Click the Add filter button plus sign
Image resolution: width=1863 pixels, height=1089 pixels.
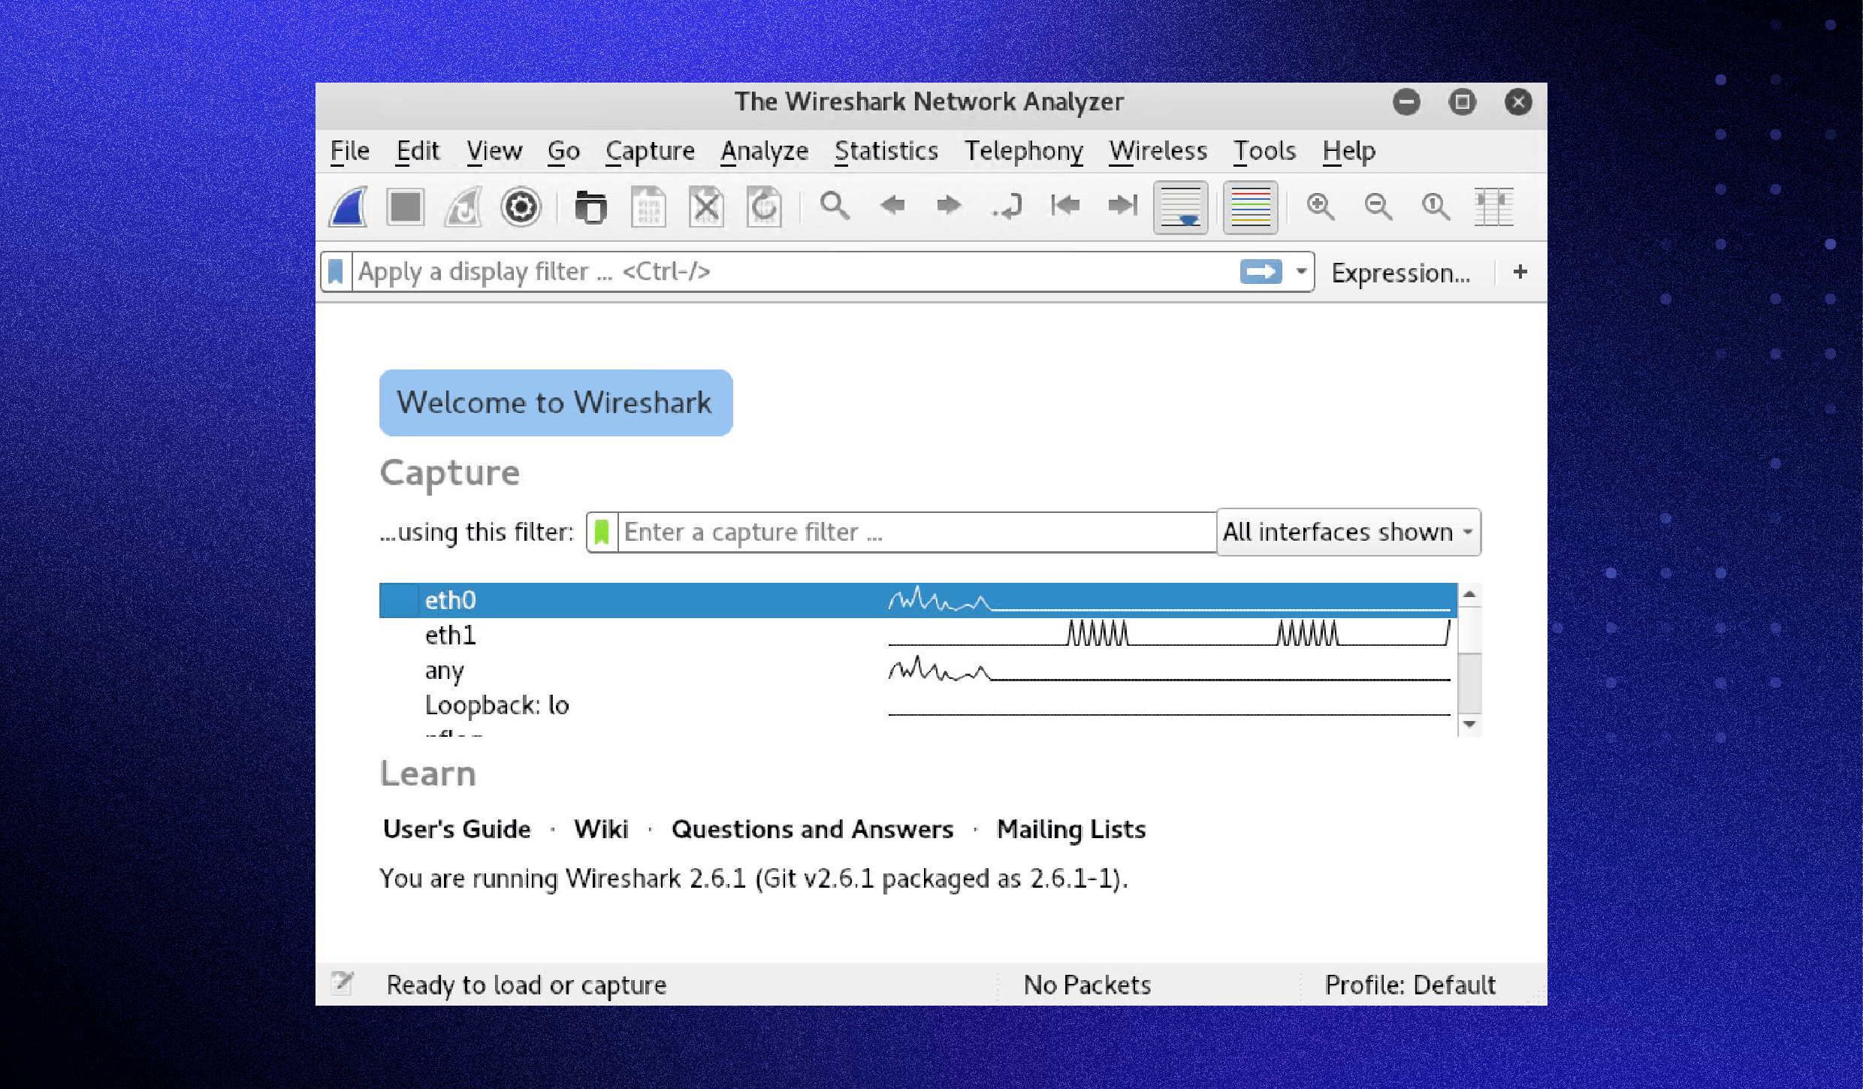click(x=1520, y=272)
